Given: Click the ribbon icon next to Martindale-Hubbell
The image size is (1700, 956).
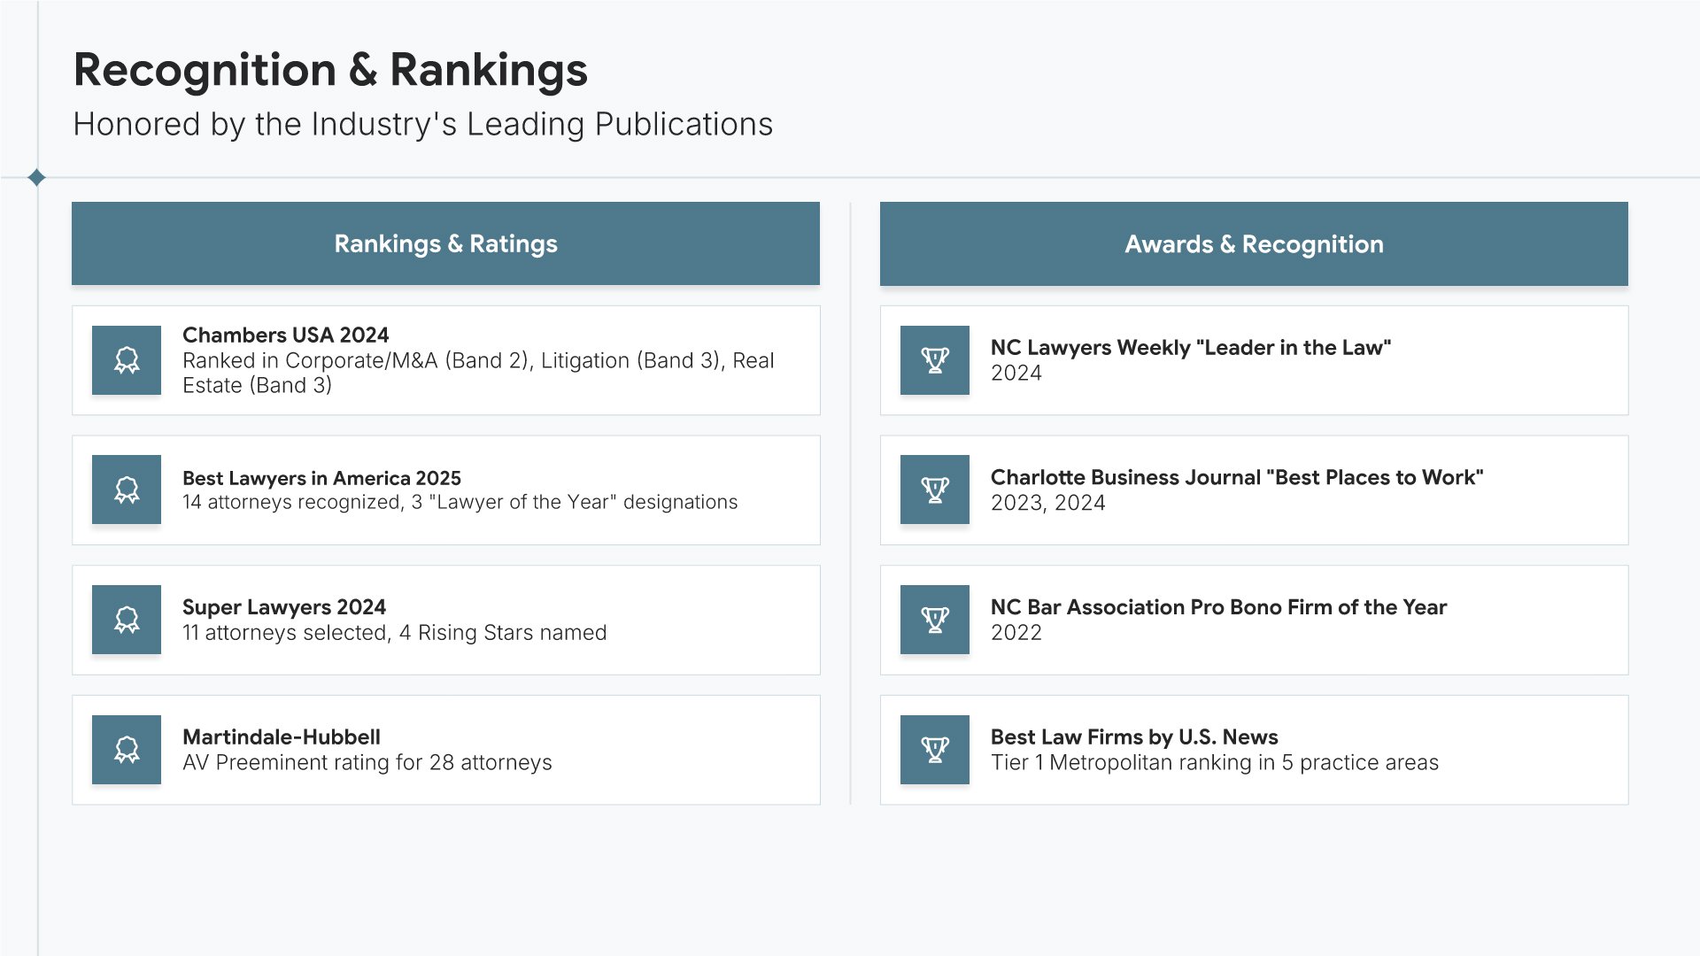Looking at the screenshot, I should pos(127,750).
